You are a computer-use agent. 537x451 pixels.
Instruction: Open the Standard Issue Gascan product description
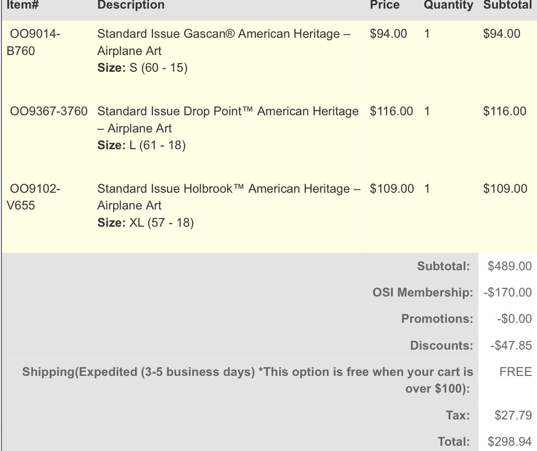223,42
